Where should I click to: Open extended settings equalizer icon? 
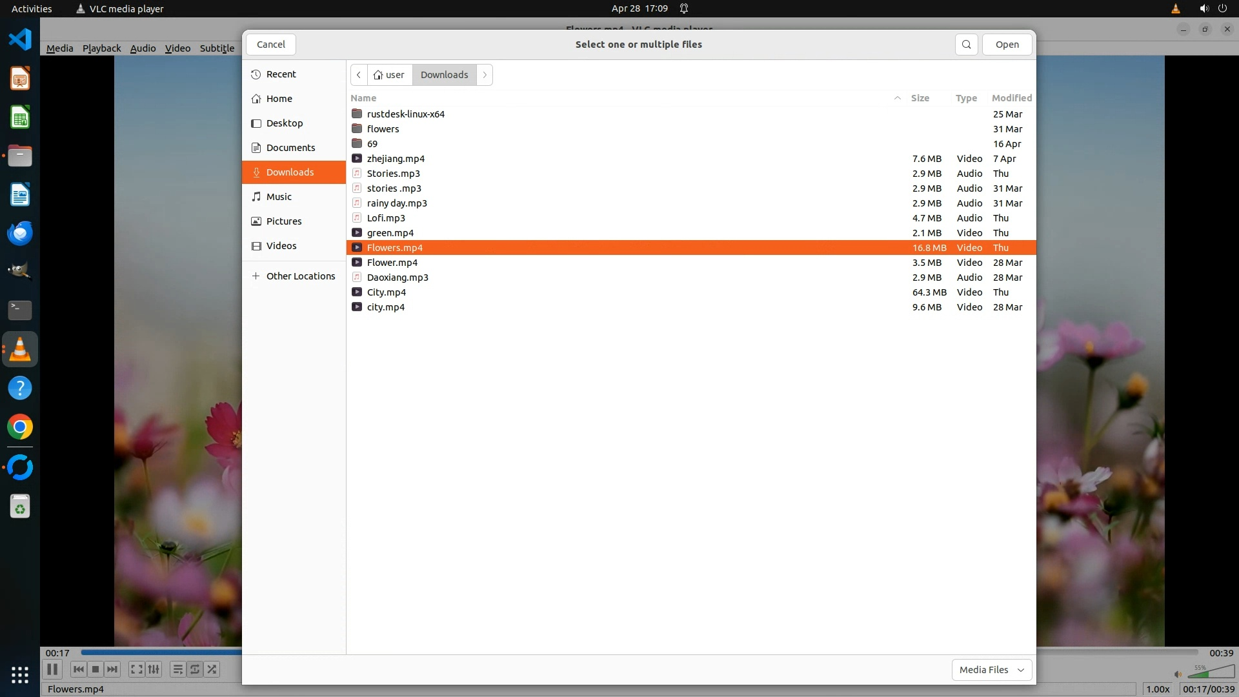(154, 669)
